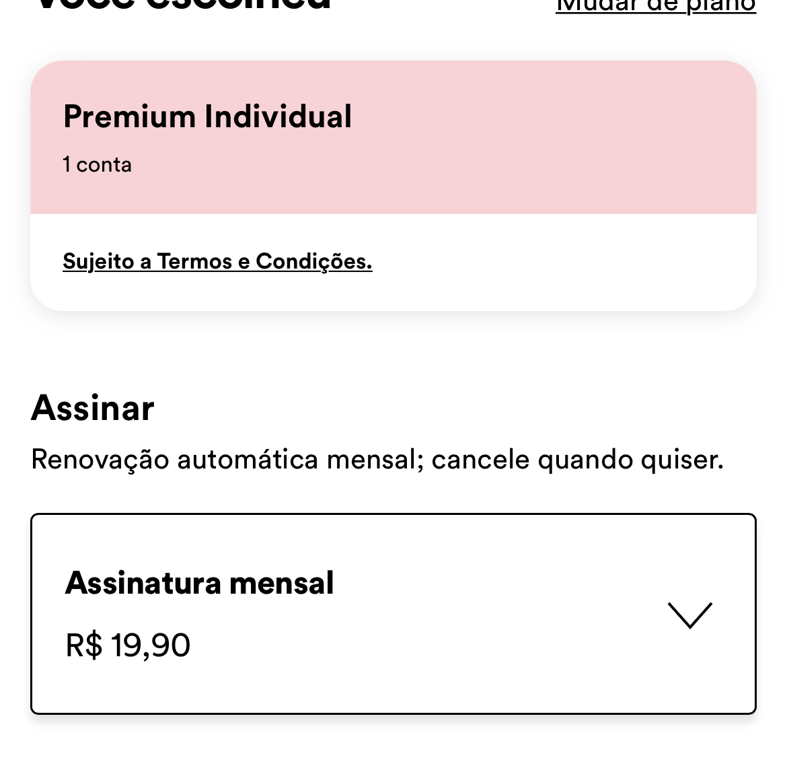
Task: Select the Premium Individual plan title
Action: coord(207,116)
